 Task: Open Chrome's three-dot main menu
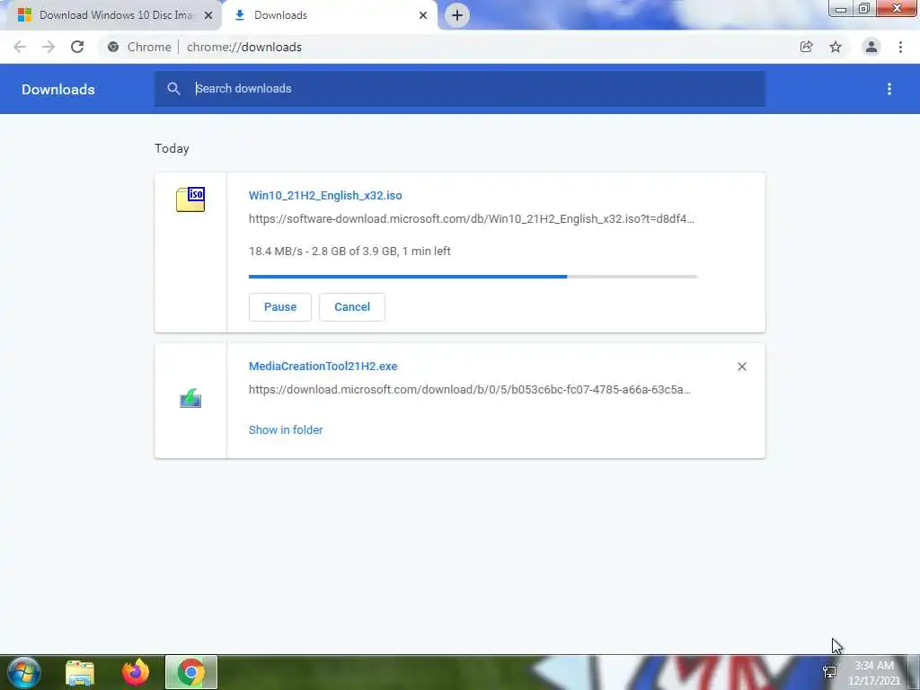[x=900, y=47]
